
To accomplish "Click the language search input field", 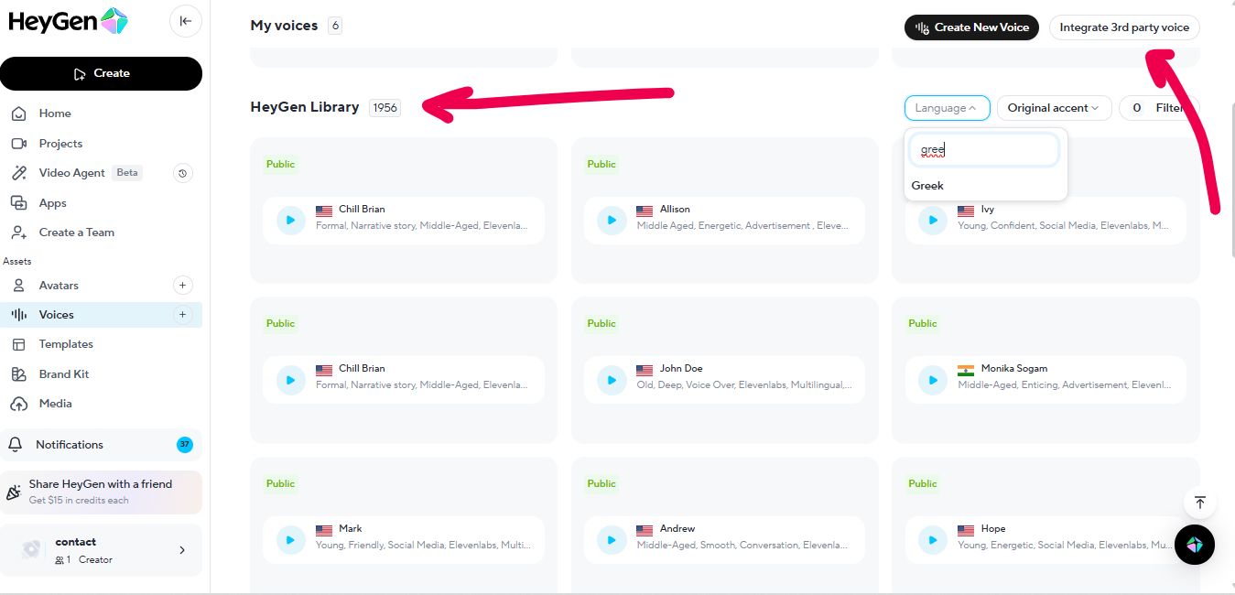I will pyautogui.click(x=984, y=150).
